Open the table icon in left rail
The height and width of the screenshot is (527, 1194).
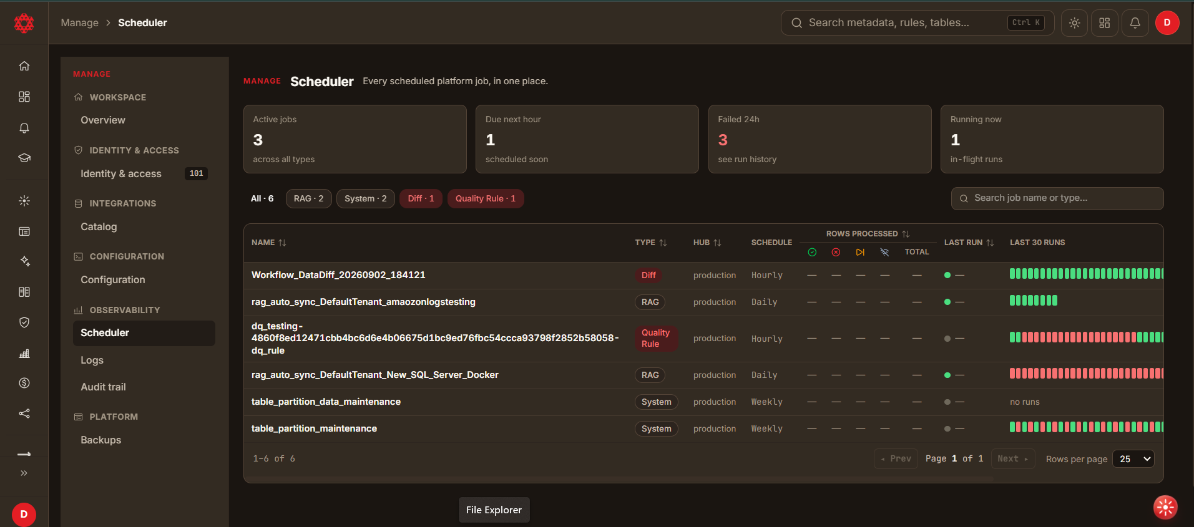coord(24,231)
